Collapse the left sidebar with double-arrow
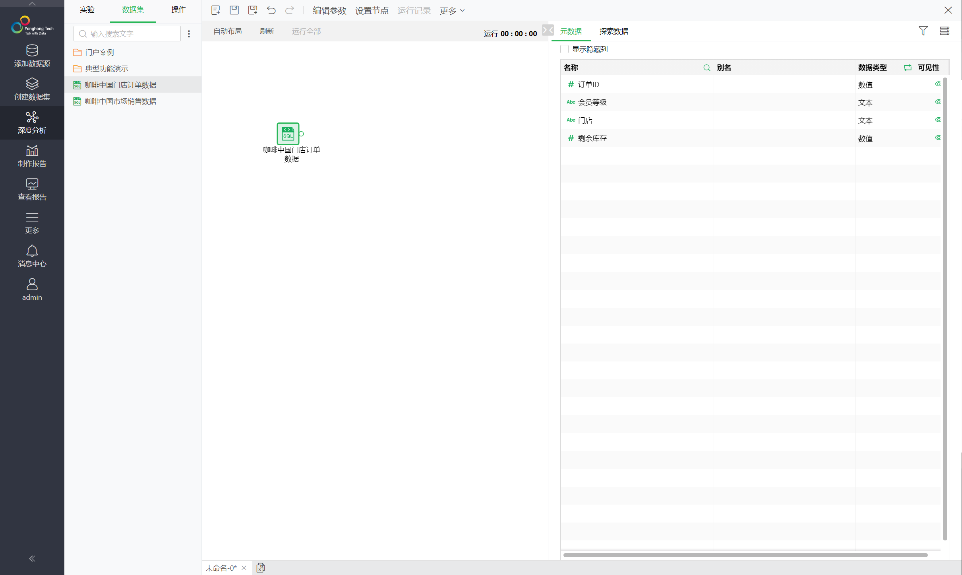 (32, 559)
